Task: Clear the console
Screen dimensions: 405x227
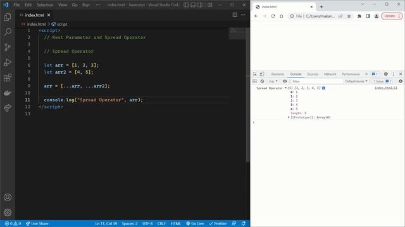Action: coord(262,81)
